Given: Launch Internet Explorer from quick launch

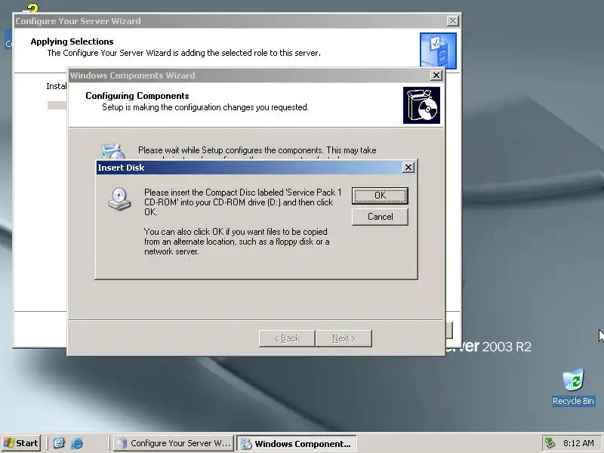Looking at the screenshot, I should click(x=77, y=443).
